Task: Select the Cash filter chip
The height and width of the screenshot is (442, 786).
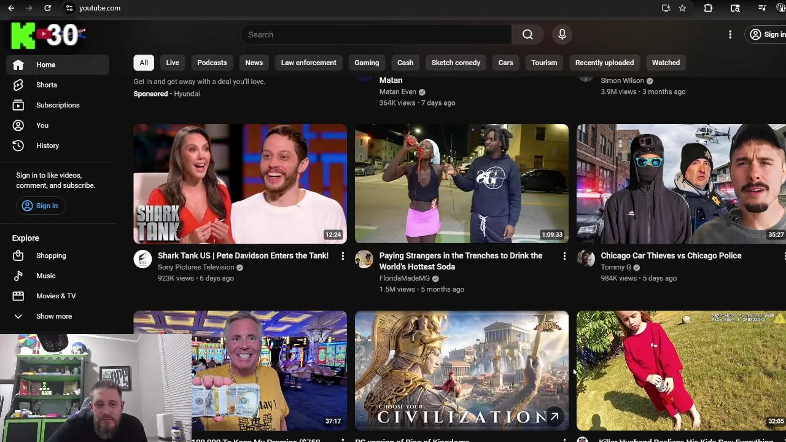Action: [405, 63]
